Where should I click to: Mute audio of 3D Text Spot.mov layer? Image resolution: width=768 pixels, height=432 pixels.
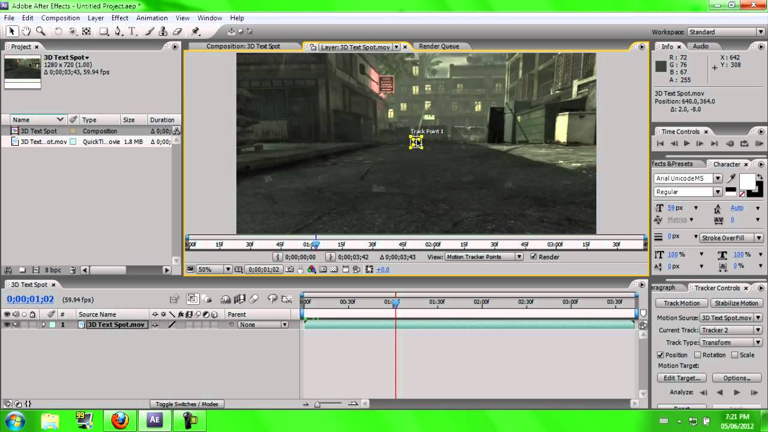(x=16, y=325)
